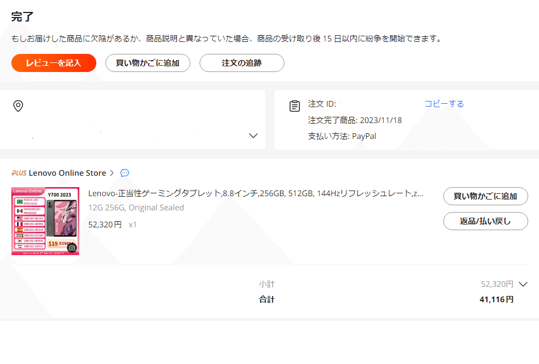Click the top 買い物かごに追加 button beside the review button
This screenshot has width=539, height=364.
click(x=148, y=63)
